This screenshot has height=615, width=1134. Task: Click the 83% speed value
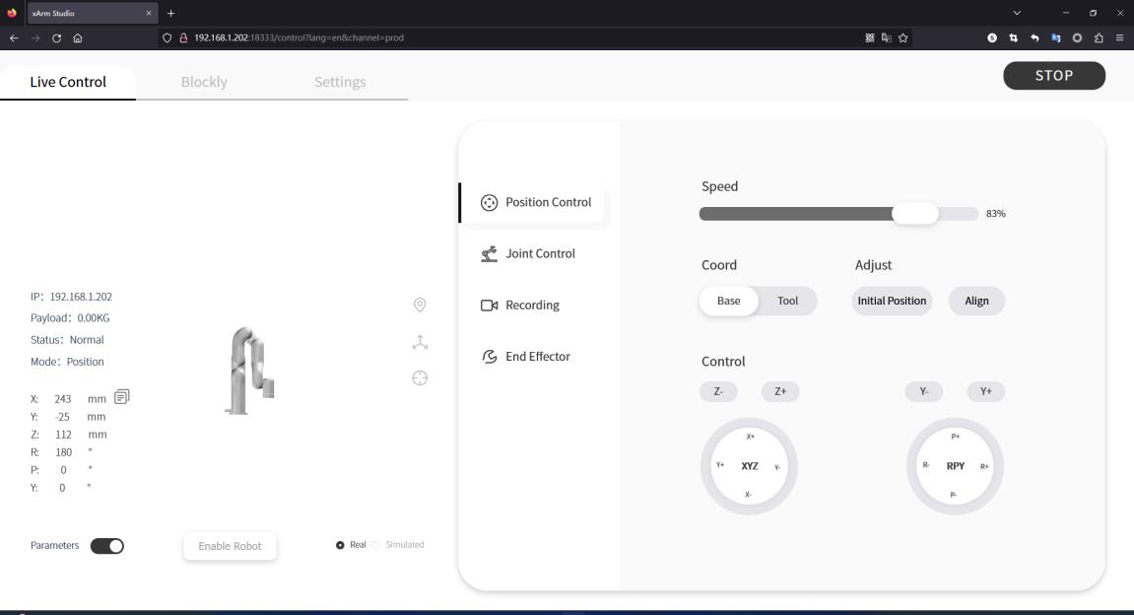(x=996, y=214)
